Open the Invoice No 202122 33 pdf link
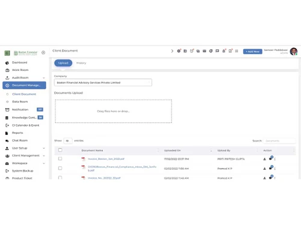Screen dimensions: 301x225 (104, 178)
